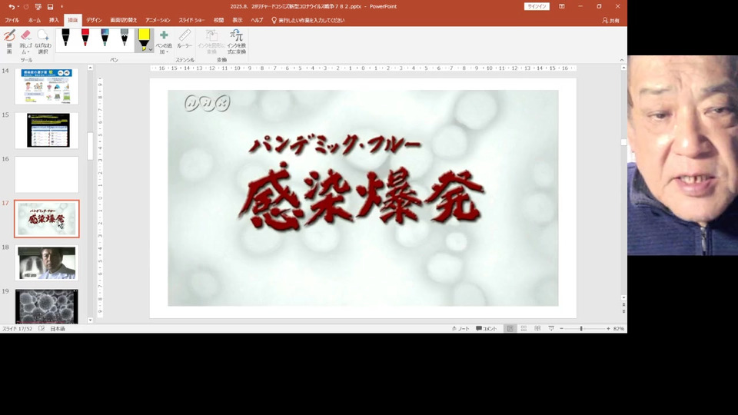Click the 82% zoom level
This screenshot has height=415, width=738.
pyautogui.click(x=619, y=328)
